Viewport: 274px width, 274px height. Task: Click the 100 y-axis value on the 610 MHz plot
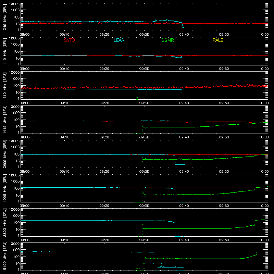[16, 86]
